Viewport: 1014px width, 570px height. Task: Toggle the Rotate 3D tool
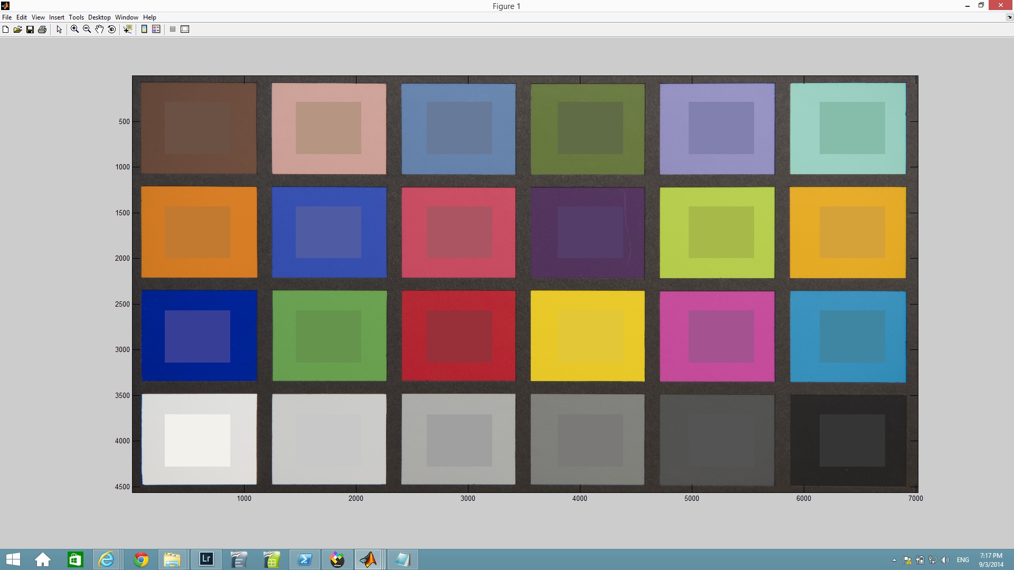[111, 30]
